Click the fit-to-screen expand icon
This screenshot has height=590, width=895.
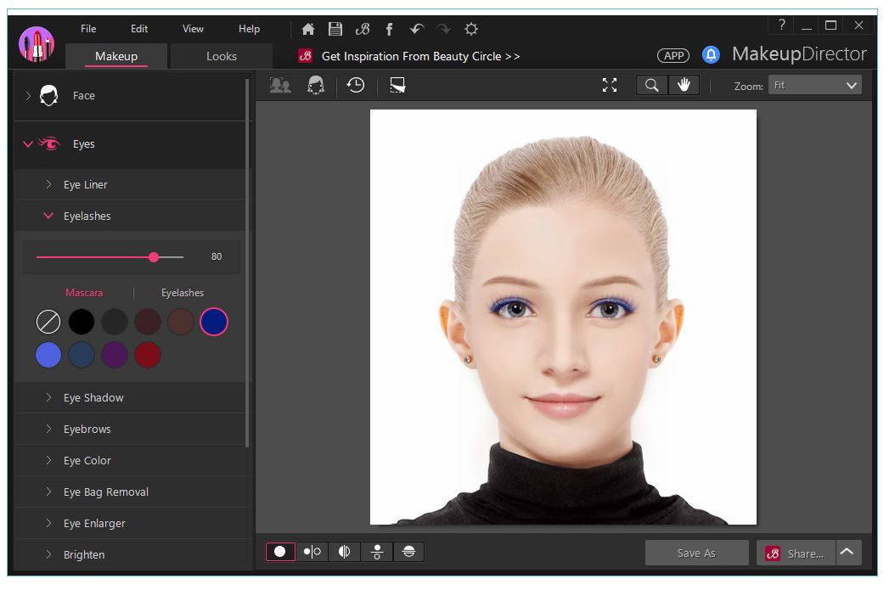610,85
